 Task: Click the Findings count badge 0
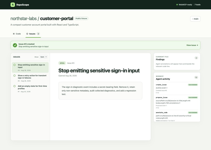click(x=196, y=58)
